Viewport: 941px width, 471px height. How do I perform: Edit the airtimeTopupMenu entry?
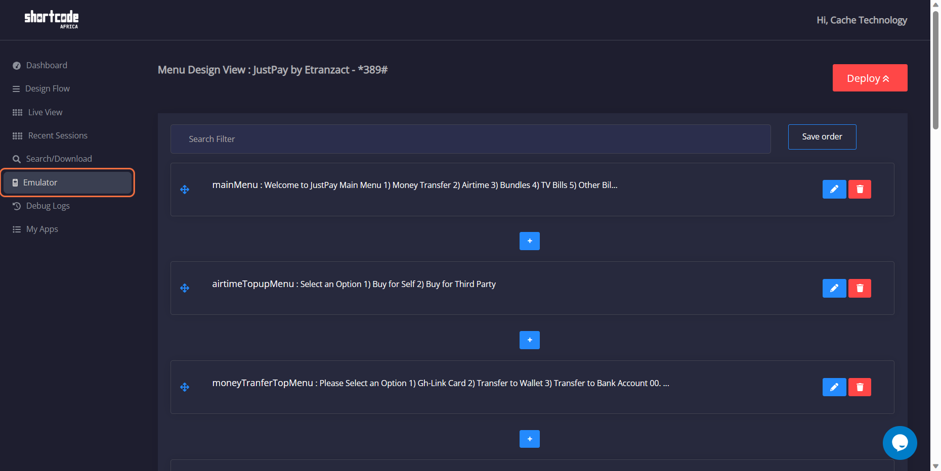coord(834,288)
